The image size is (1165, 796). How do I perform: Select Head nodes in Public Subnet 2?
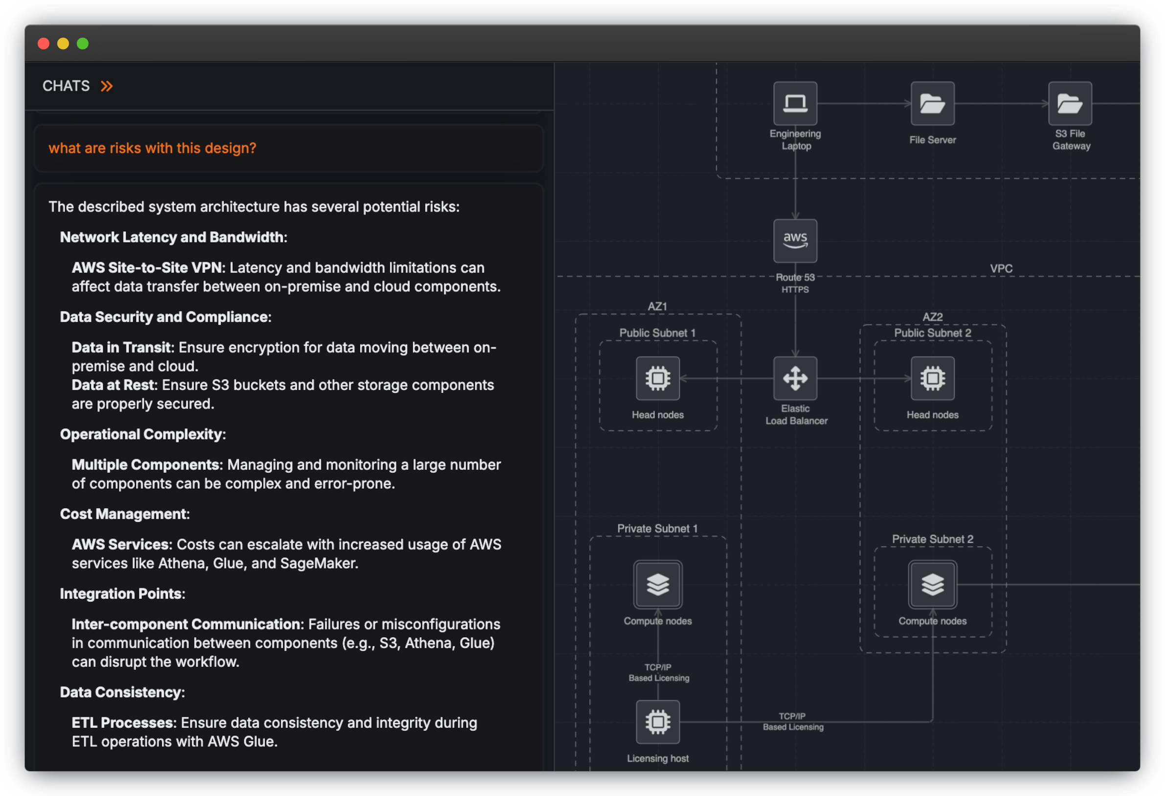pyautogui.click(x=932, y=378)
